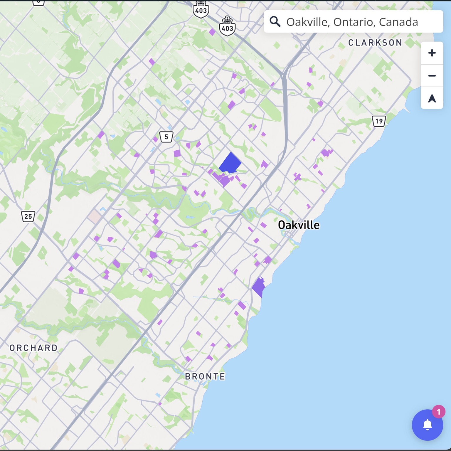This screenshot has width=451, height=451.
Task: Click the magnifier search icon
Action: [x=275, y=22]
